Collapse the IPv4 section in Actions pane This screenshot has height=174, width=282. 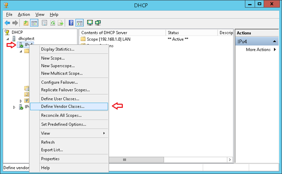pos(275,41)
